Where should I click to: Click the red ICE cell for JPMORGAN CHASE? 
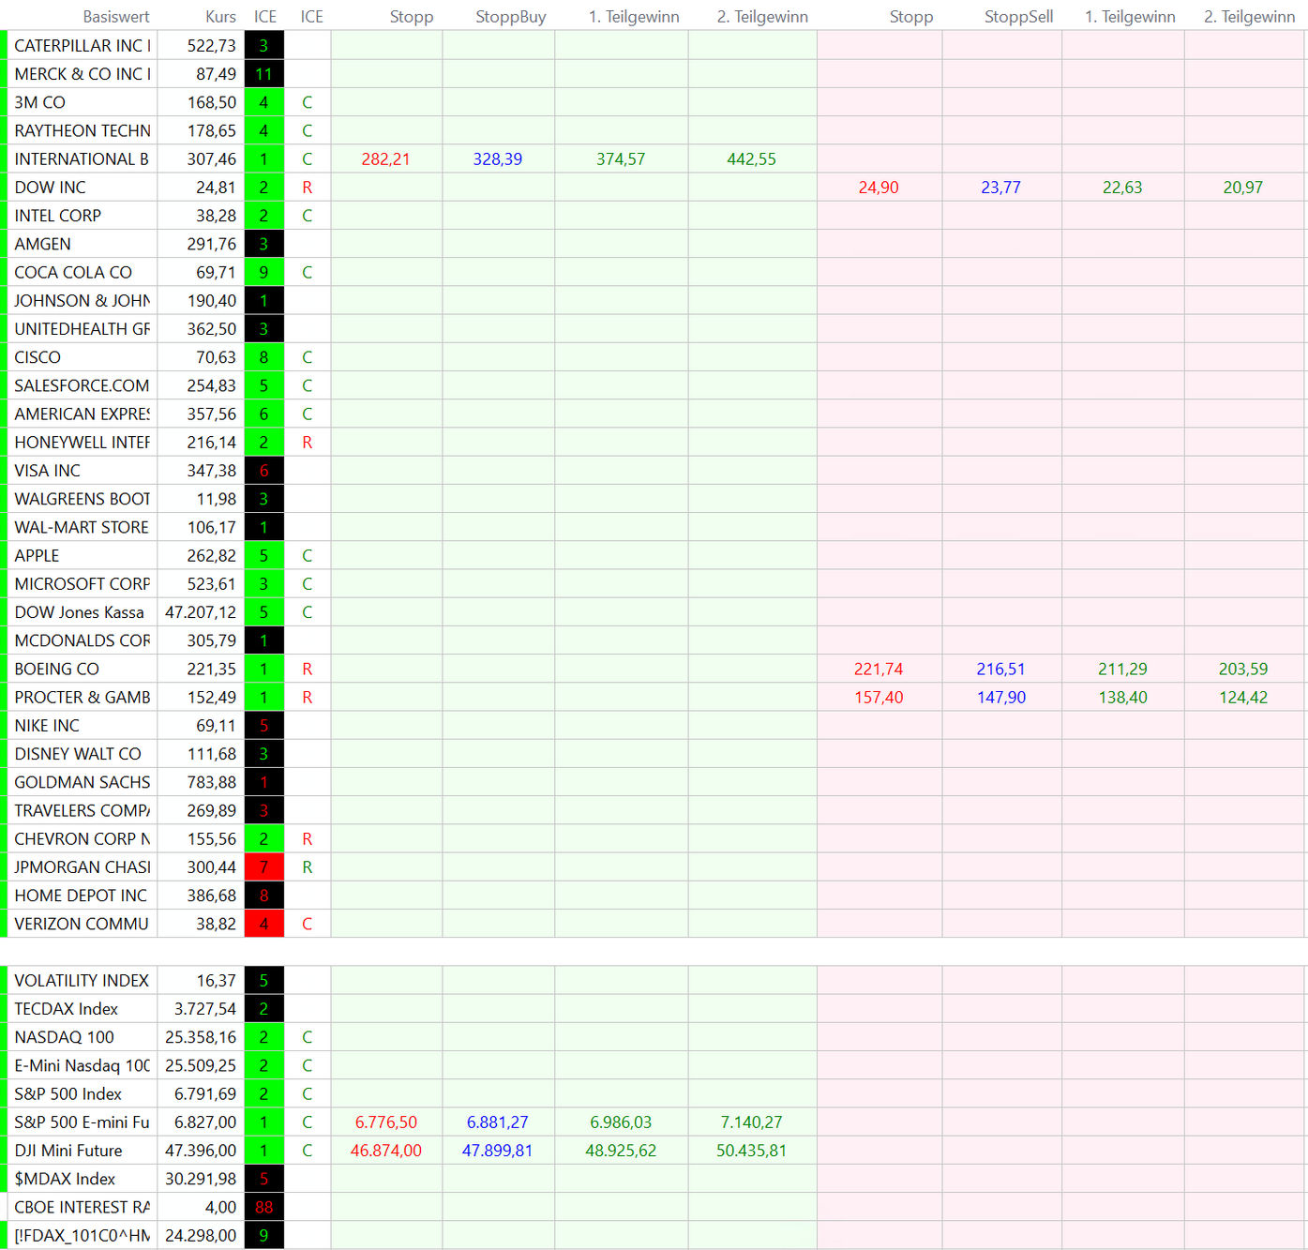(263, 867)
